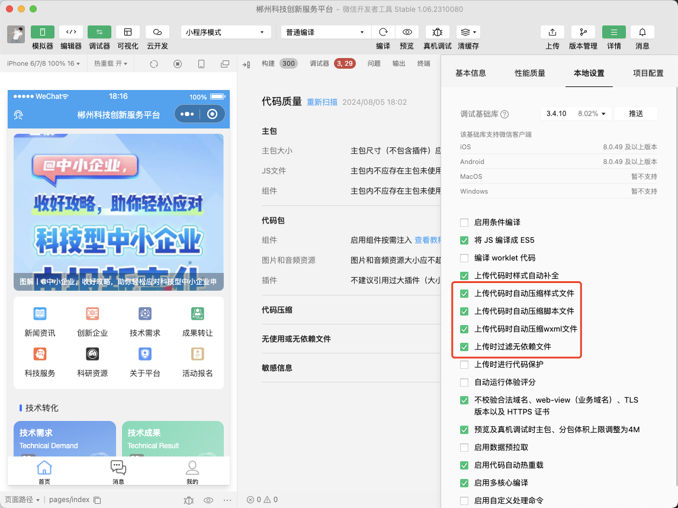Open 云开发 cloud development

[x=158, y=32]
